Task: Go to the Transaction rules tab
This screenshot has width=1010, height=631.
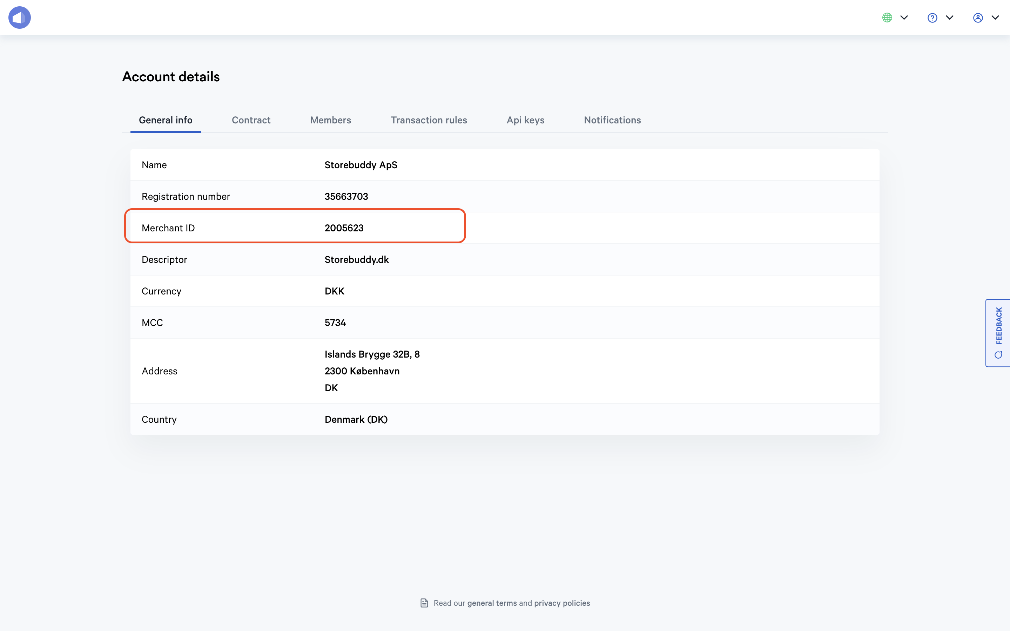Action: pos(429,120)
